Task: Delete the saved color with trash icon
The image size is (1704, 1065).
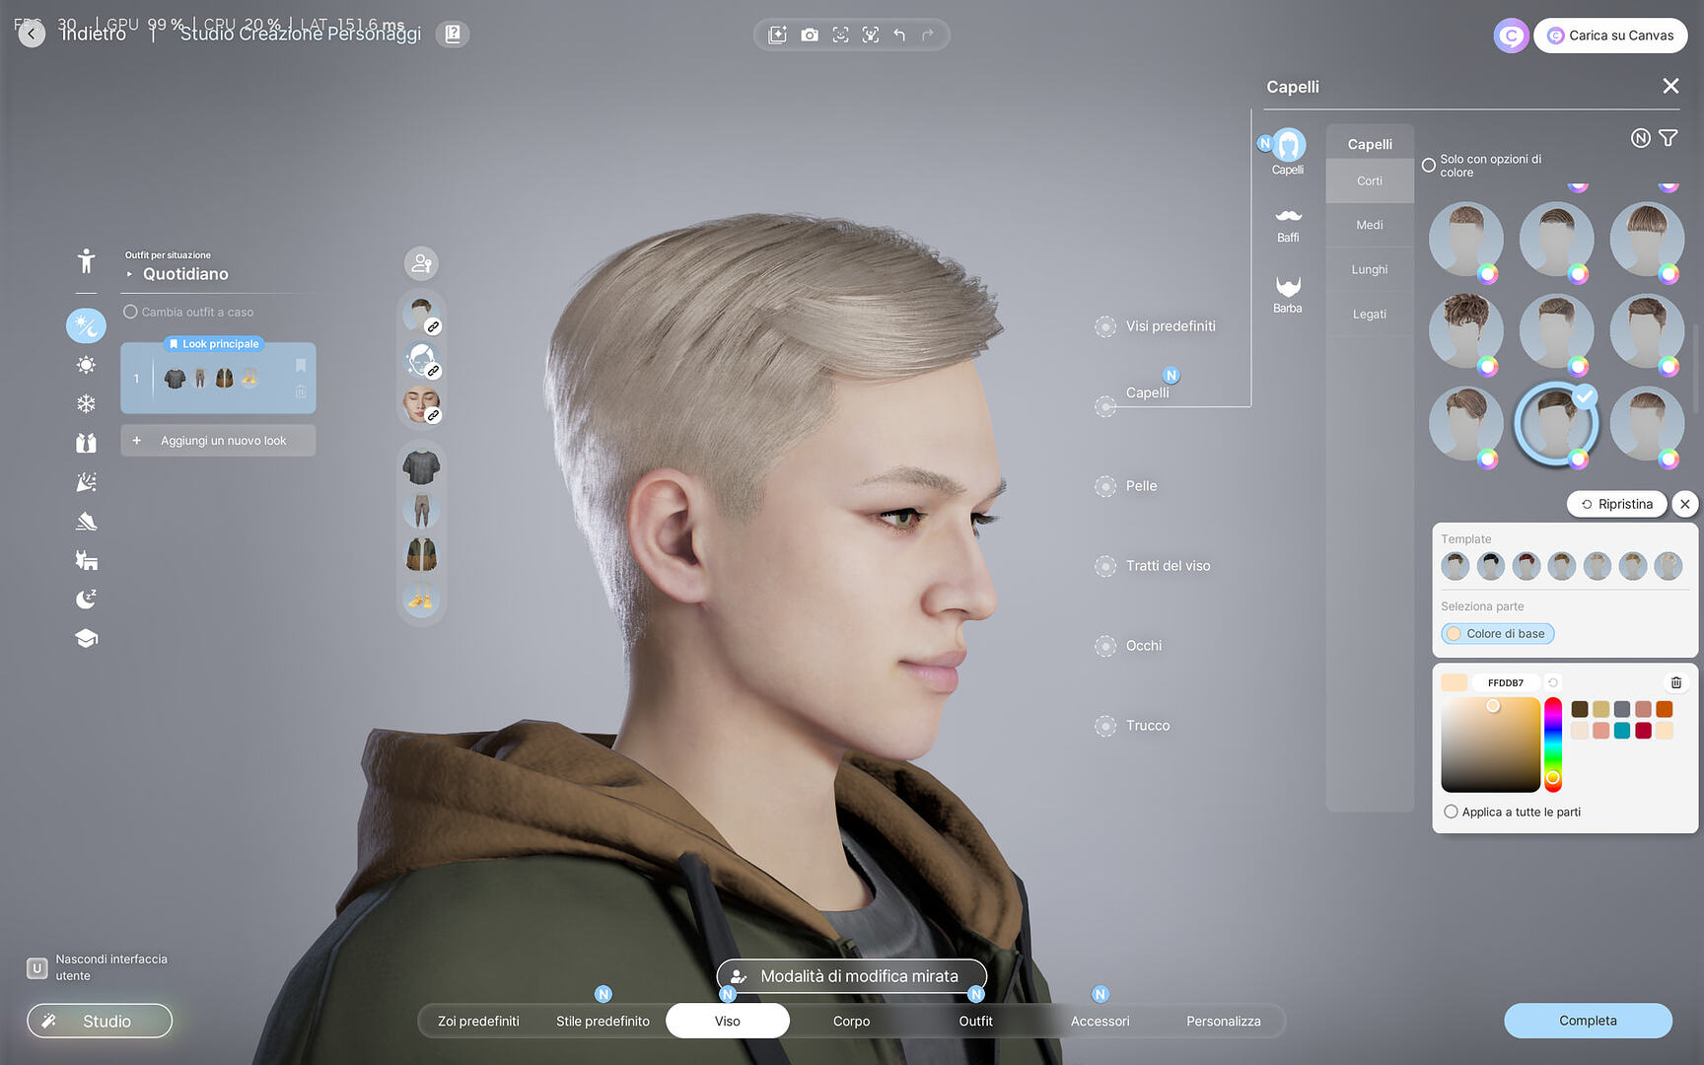Action: pyautogui.click(x=1676, y=682)
